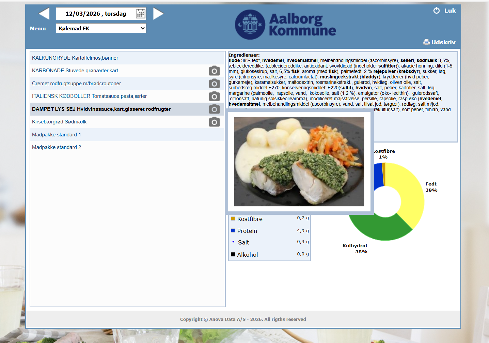The width and height of the screenshot is (489, 343).
Task: Open Kirsebærgrød Sødmælk photo icon
Action: (214, 122)
